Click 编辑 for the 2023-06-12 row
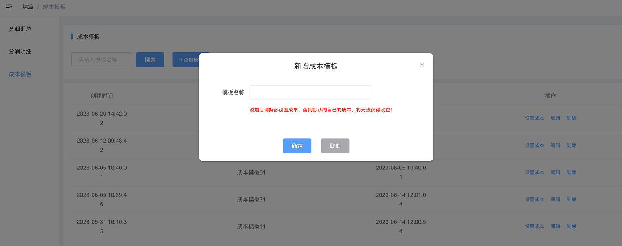This screenshot has width=622, height=246. point(555,145)
